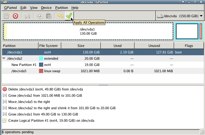Click icon of Move /dev/vda2 and shrink operation
Image resolution: width=205 pixels, height=135 pixels.
(x=4, y=108)
